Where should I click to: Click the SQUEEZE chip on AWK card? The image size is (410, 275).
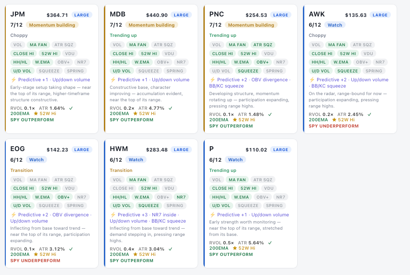347,71
